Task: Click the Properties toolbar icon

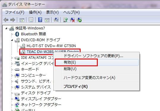Action: coord(31,20)
